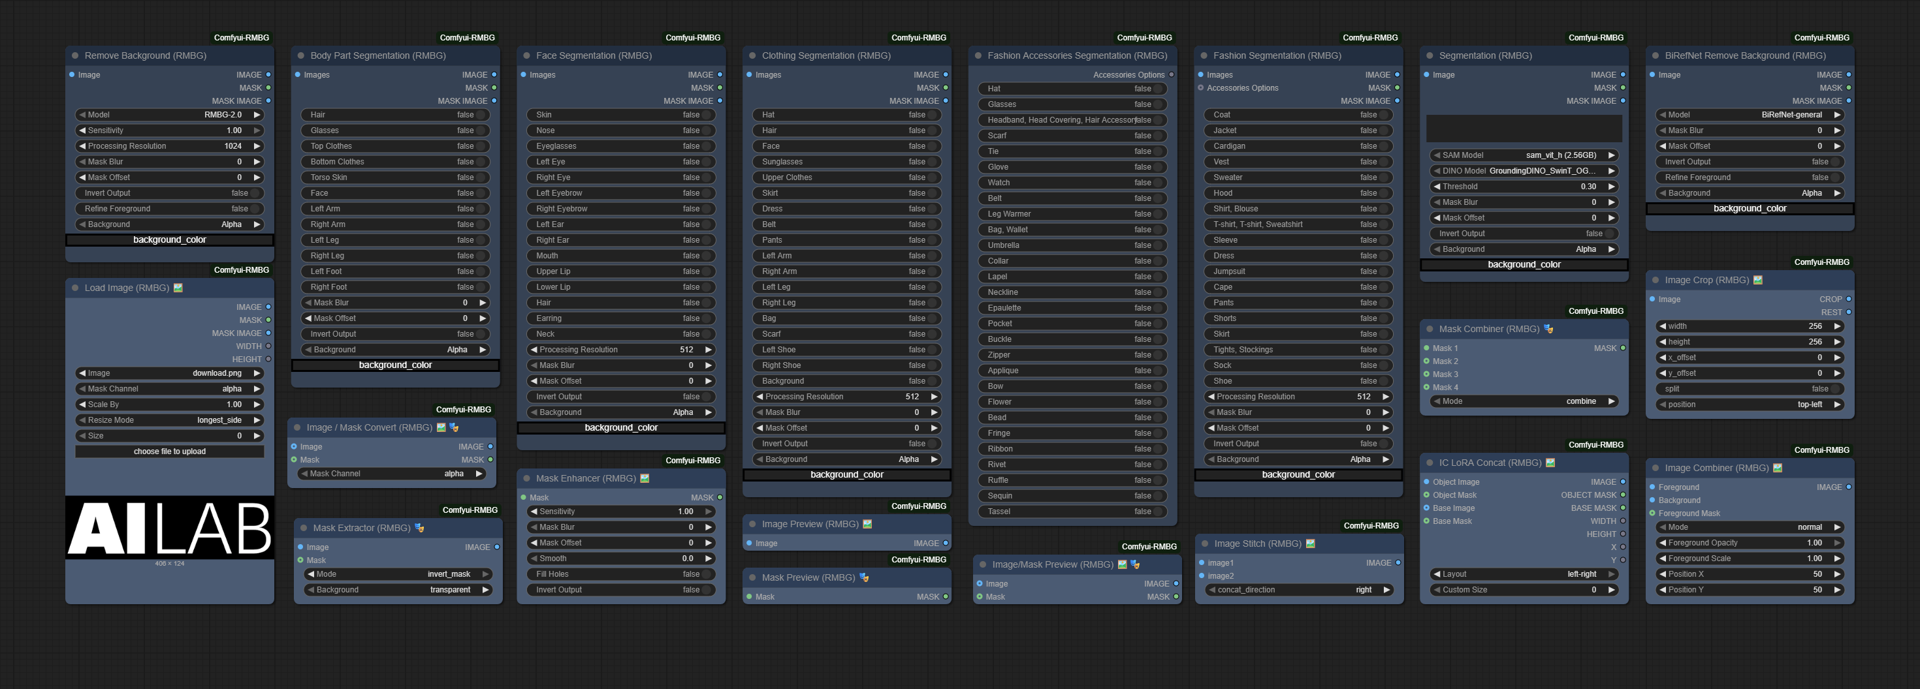Click the picture icon beside Load Image title

click(x=178, y=288)
